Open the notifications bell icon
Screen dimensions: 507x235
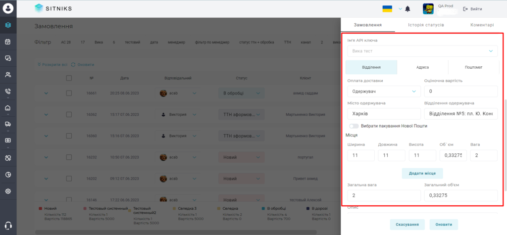[x=407, y=9]
